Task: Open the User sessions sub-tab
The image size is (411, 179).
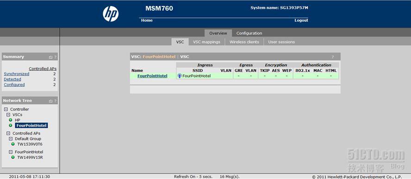Action: coord(281,42)
